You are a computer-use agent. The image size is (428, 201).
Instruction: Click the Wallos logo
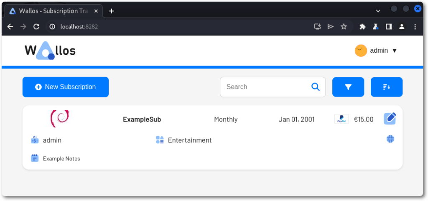click(50, 51)
